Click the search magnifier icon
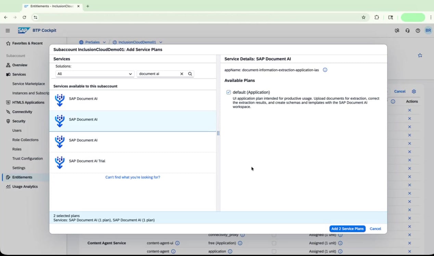Image resolution: width=434 pixels, height=256 pixels. tap(190, 74)
